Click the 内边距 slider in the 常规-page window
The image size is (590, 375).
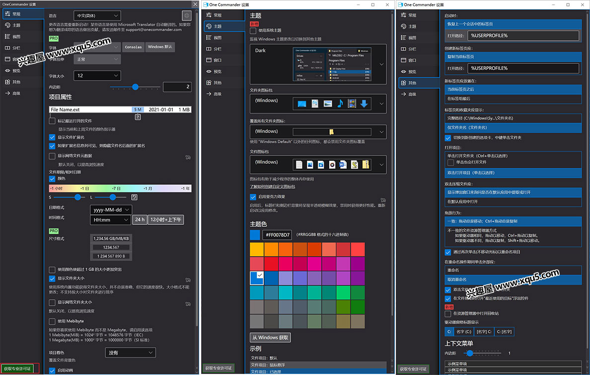tap(136, 87)
